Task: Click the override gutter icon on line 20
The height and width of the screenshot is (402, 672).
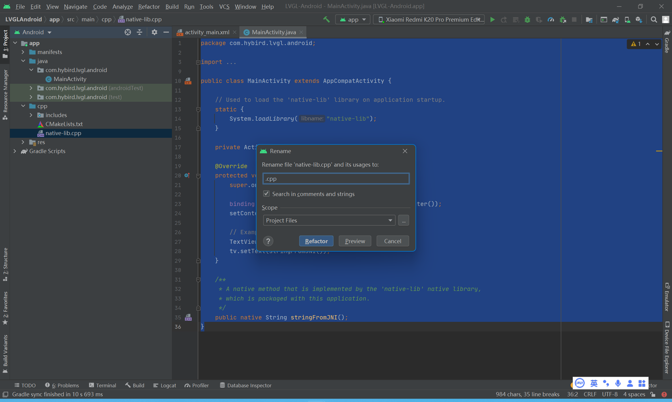Action: (x=187, y=176)
